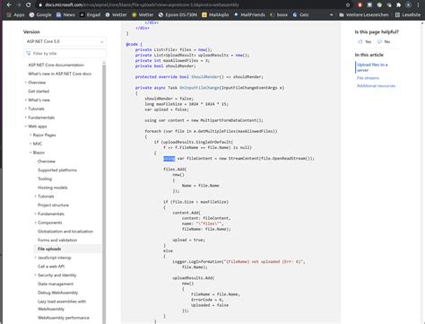Open the Wetter bookmark next to Engad
This screenshot has height=324, width=425.
[116, 14]
